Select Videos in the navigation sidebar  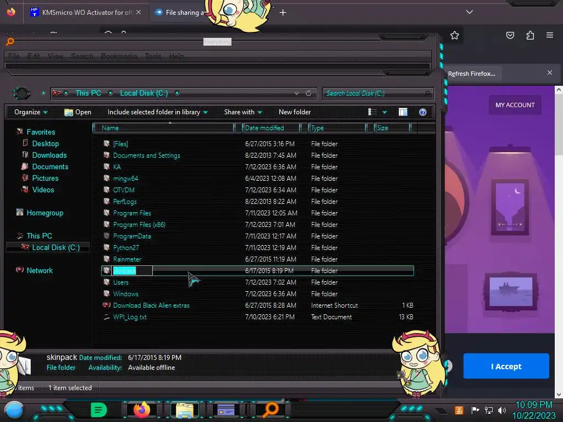(x=43, y=190)
